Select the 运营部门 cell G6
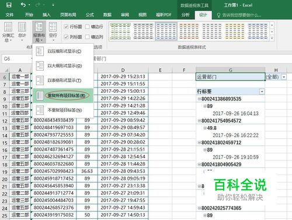The height and width of the screenshot is (220, 292). tap(231, 77)
